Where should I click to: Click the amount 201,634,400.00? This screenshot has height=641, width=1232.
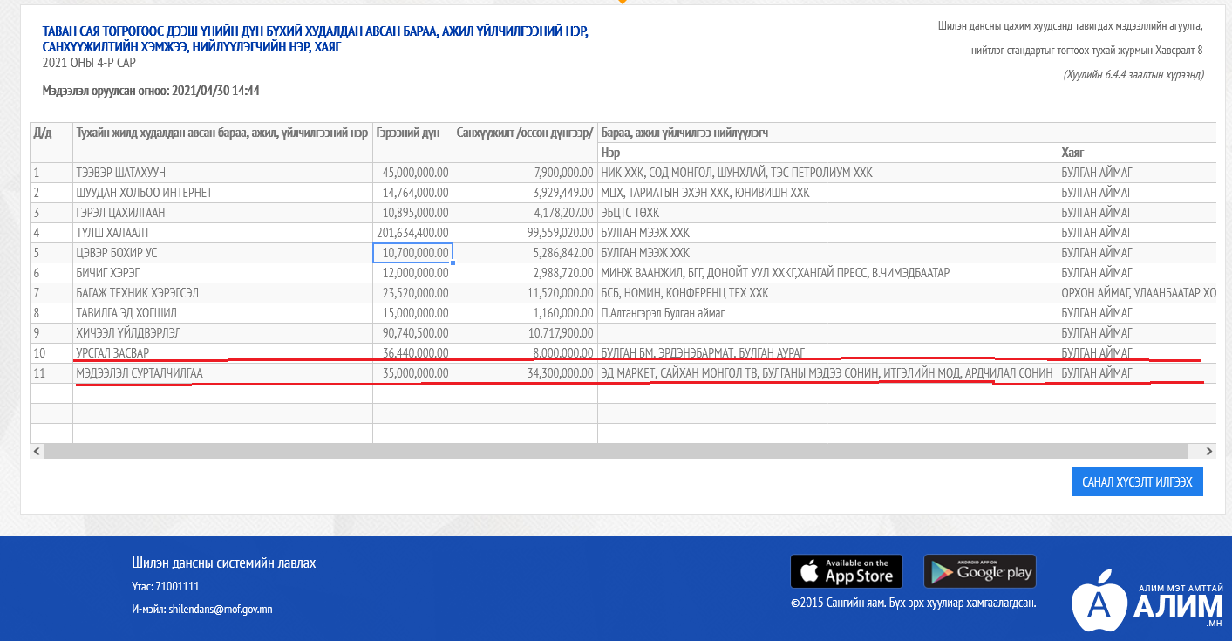pyautogui.click(x=413, y=233)
